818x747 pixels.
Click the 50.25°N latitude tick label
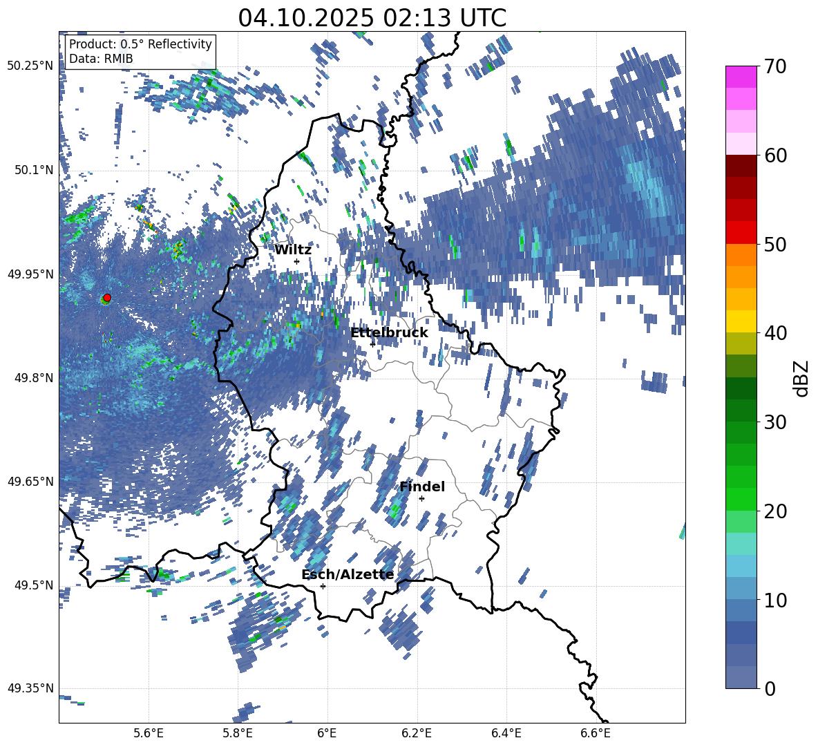pyautogui.click(x=30, y=66)
